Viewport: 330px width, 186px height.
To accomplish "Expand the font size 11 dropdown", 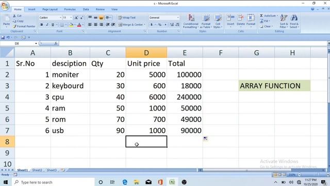I will (x=71, y=18).
